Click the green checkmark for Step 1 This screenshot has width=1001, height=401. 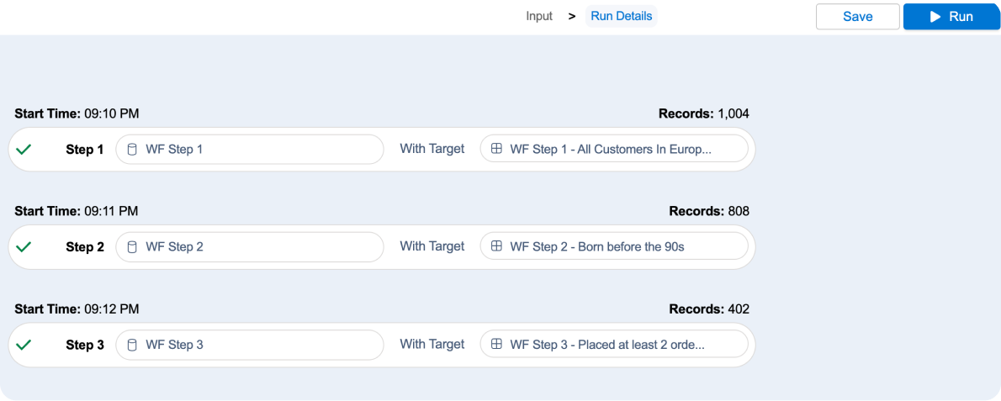24,150
